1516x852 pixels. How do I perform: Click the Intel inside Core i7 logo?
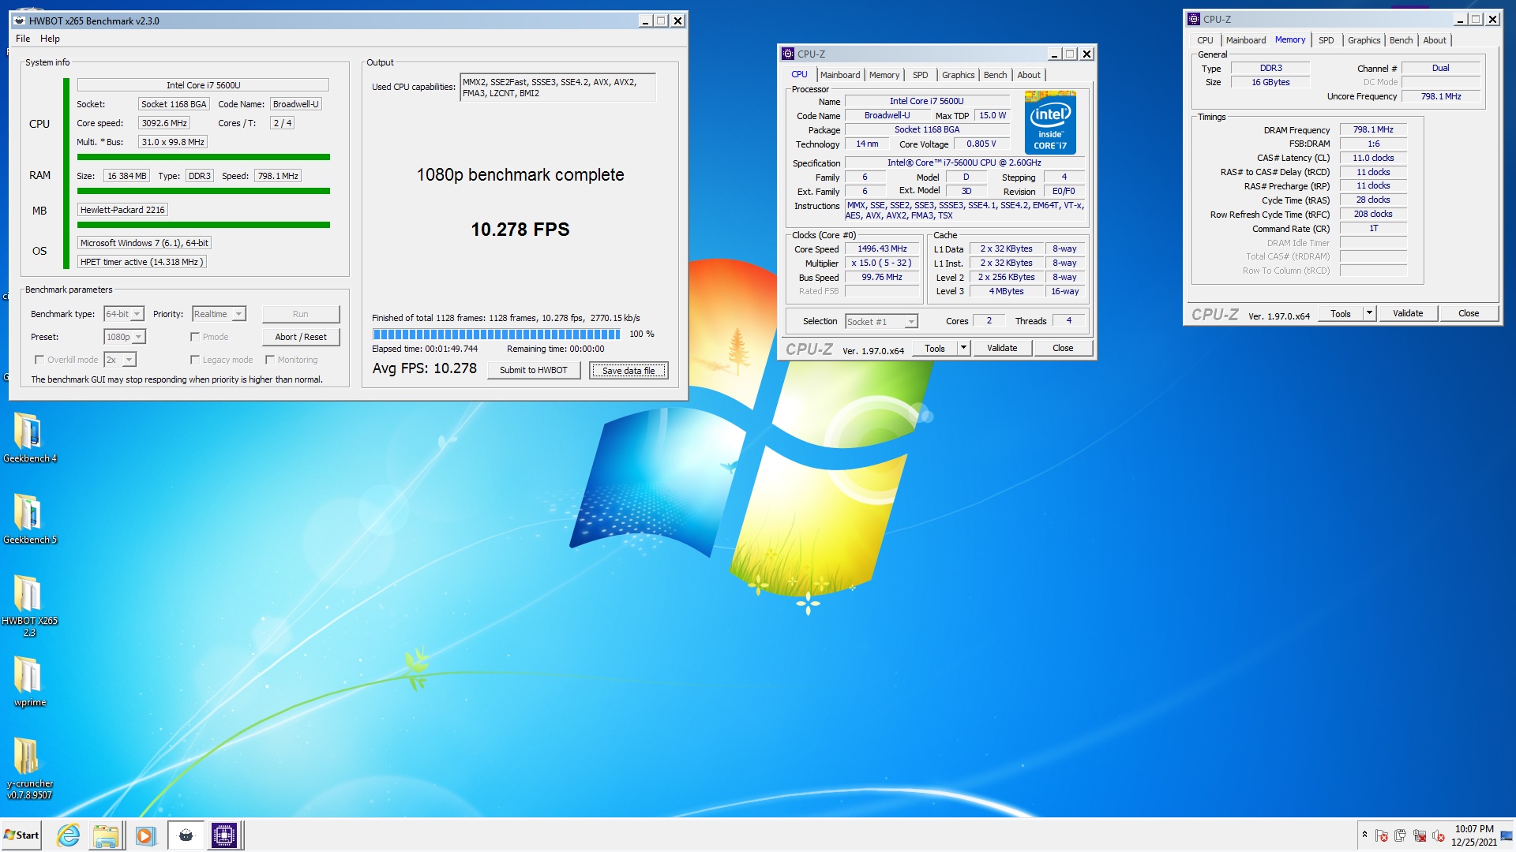[x=1050, y=122]
